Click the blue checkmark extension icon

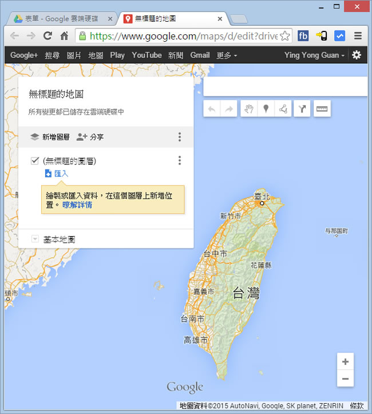tap(339, 36)
